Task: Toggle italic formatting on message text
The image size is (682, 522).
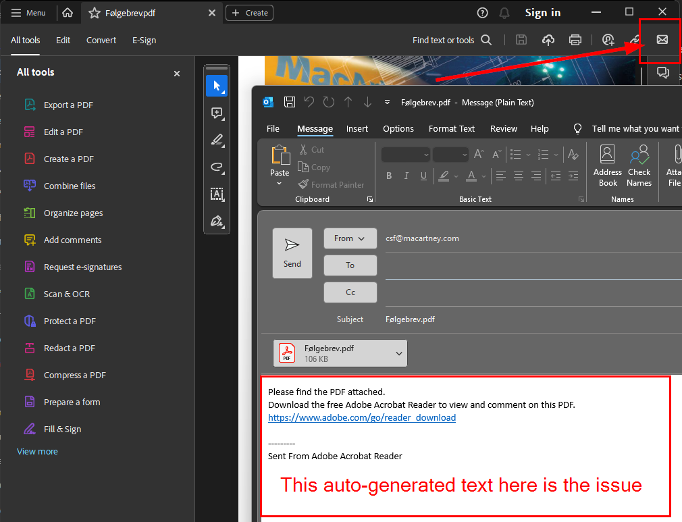Action: coord(406,176)
